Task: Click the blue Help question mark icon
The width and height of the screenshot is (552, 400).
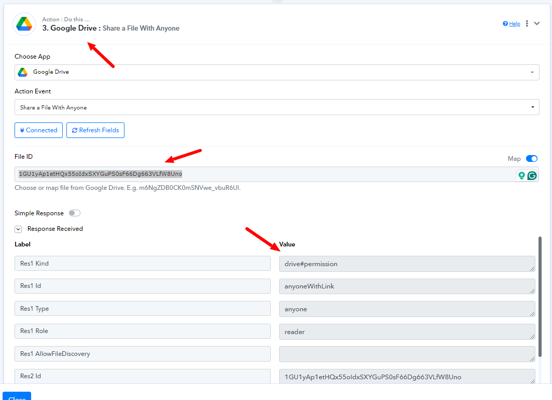Action: [505, 24]
